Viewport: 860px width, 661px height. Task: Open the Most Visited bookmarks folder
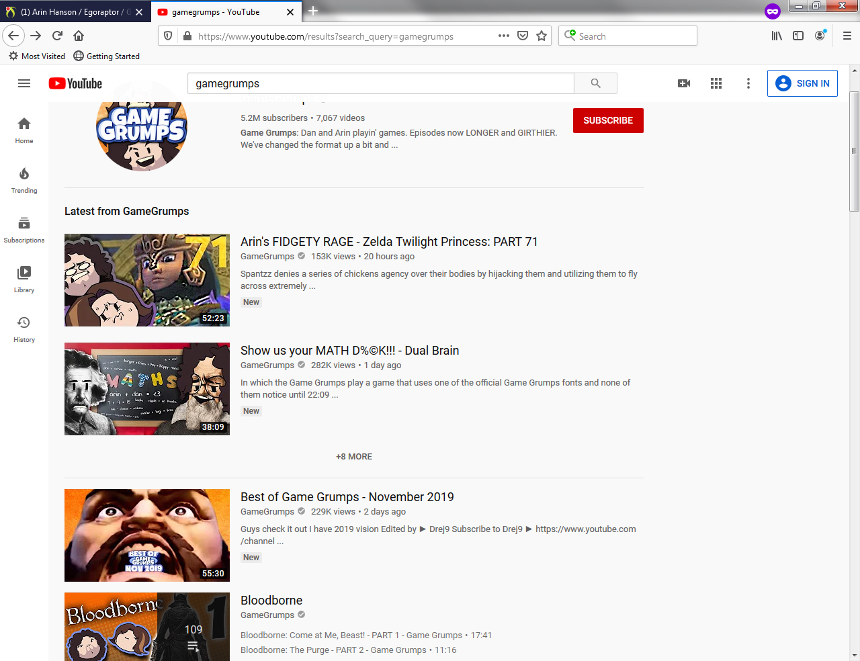[37, 56]
